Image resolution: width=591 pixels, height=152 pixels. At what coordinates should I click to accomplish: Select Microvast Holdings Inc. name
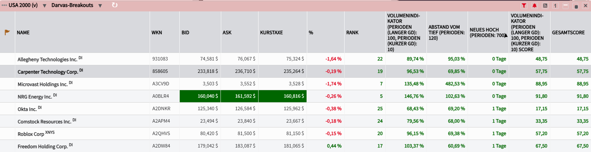tap(43, 84)
